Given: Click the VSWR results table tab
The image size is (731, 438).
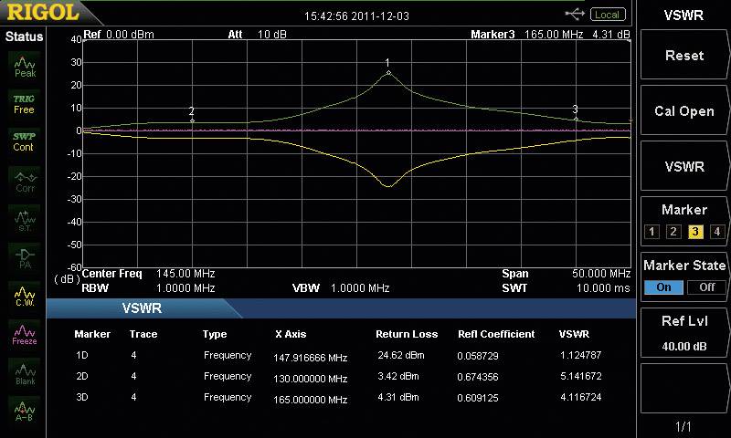Looking at the screenshot, I should [x=142, y=308].
